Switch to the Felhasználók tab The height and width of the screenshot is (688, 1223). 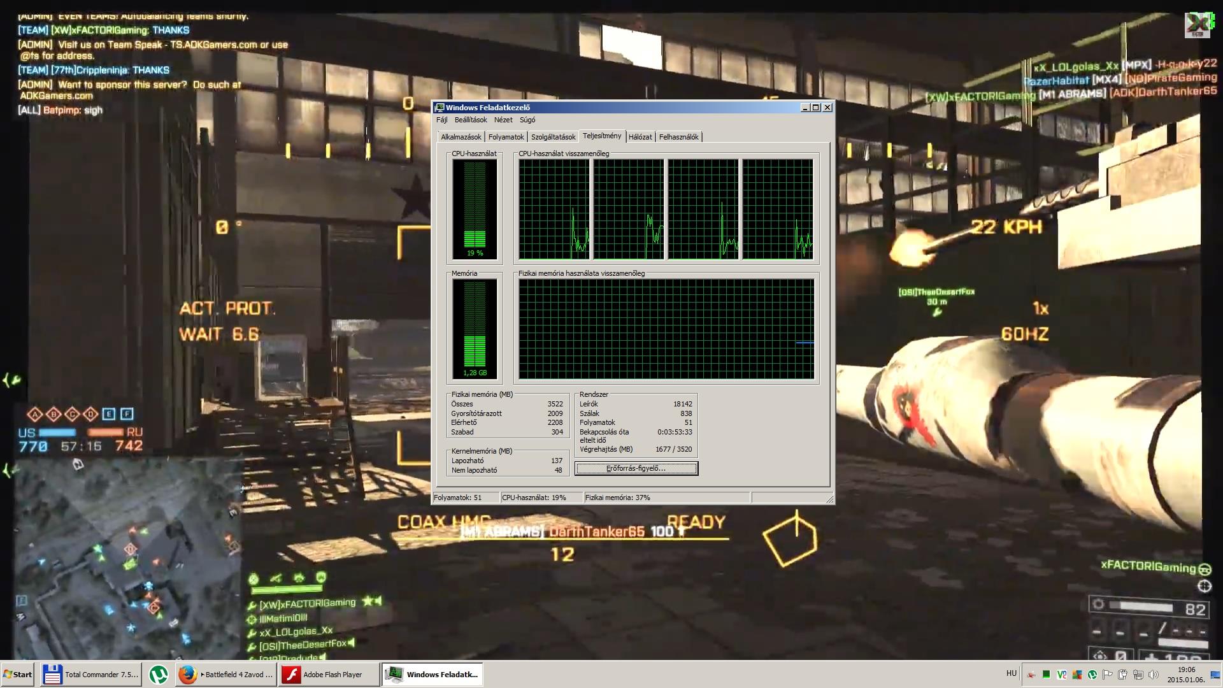coord(679,137)
